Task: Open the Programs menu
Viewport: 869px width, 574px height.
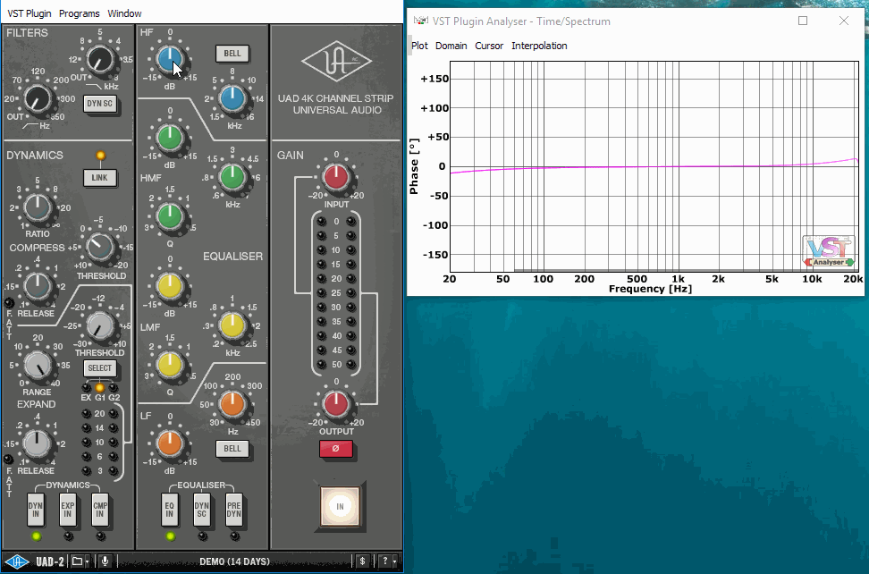Action: pos(80,13)
